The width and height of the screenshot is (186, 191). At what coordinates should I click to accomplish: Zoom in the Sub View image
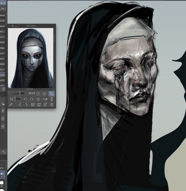click(44, 94)
